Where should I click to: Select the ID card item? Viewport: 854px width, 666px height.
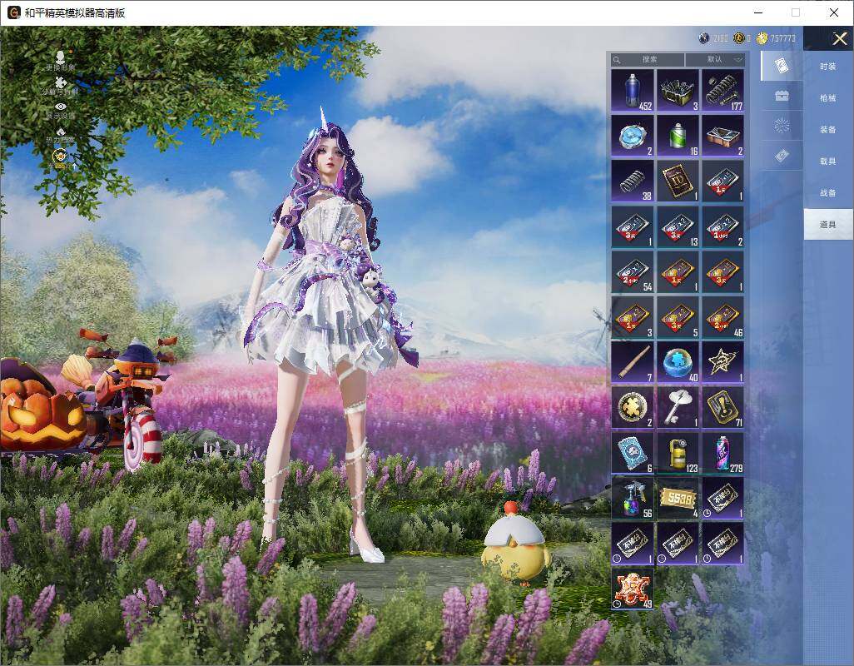click(x=678, y=181)
